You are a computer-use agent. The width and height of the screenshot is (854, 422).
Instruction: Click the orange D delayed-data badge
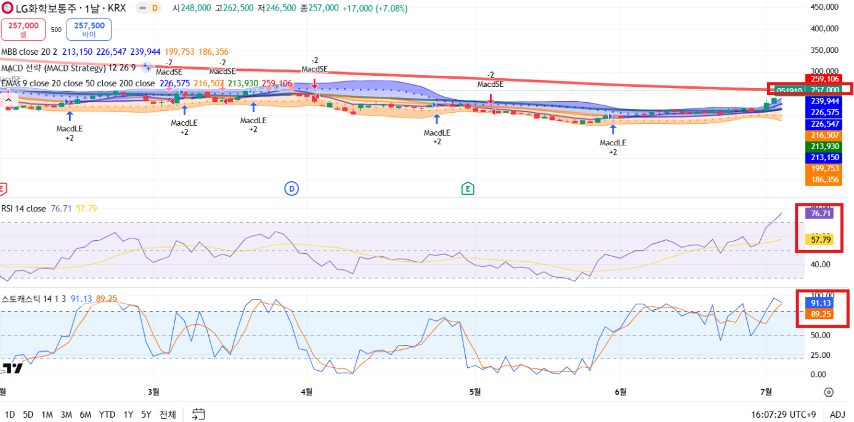tap(155, 8)
